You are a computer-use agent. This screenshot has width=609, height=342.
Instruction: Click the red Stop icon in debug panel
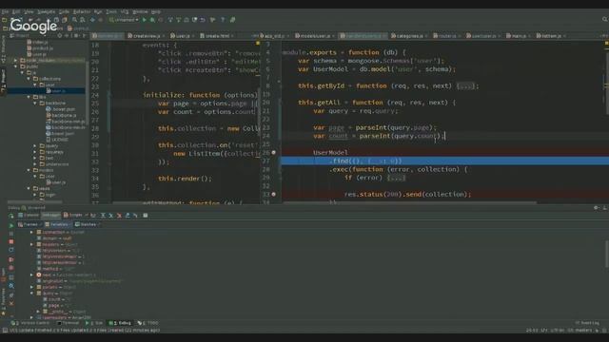coord(11,241)
